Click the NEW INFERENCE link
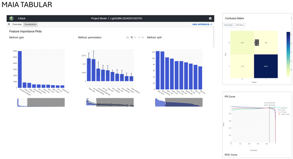293x159 pixels. [x=202, y=25]
